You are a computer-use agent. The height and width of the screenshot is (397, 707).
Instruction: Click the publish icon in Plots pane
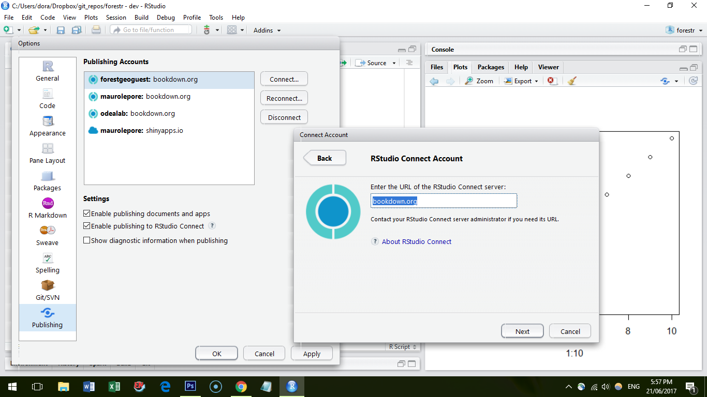pyautogui.click(x=665, y=81)
